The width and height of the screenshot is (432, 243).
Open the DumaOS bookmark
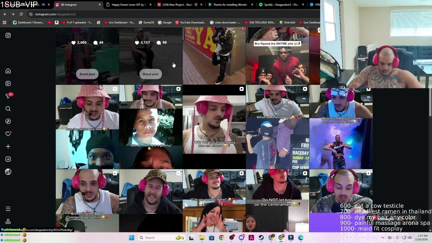146,23
